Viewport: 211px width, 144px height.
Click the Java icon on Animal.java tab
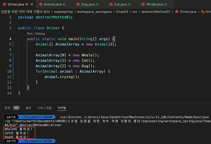(41, 4)
